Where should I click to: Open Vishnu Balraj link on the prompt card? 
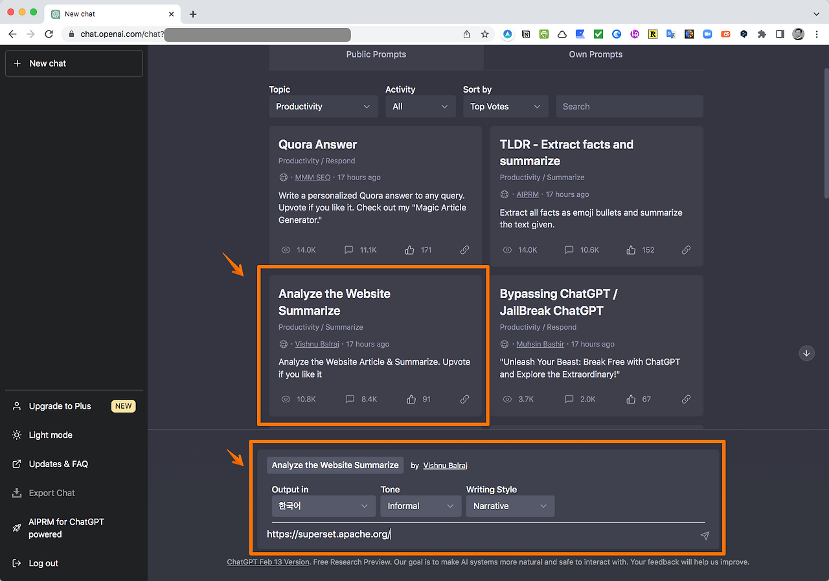click(317, 344)
